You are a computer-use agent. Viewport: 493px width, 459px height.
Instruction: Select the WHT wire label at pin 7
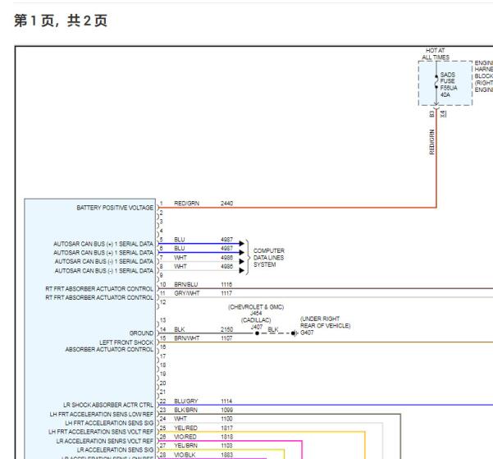(180, 258)
